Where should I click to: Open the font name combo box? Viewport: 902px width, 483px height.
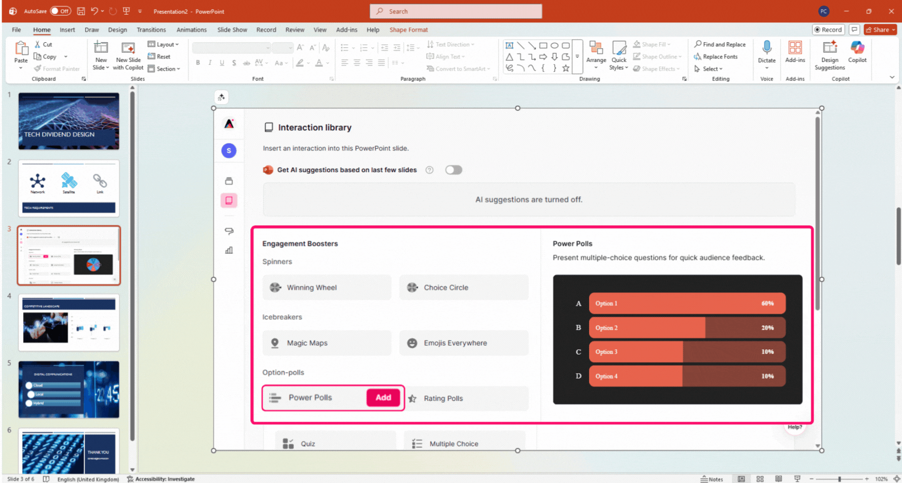tap(232, 48)
